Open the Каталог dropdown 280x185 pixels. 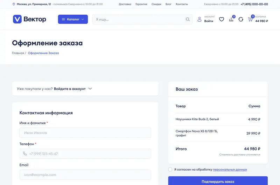click(73, 19)
